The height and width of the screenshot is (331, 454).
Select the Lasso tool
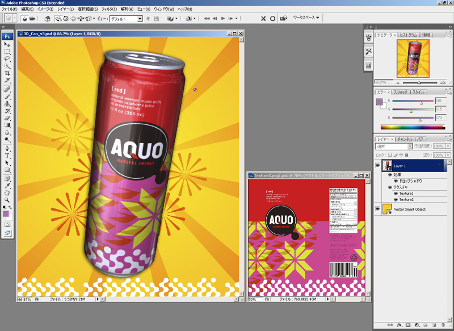click(7, 58)
